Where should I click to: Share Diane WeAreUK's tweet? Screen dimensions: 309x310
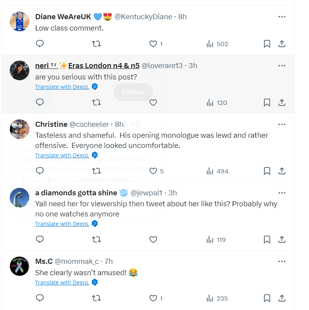282,44
